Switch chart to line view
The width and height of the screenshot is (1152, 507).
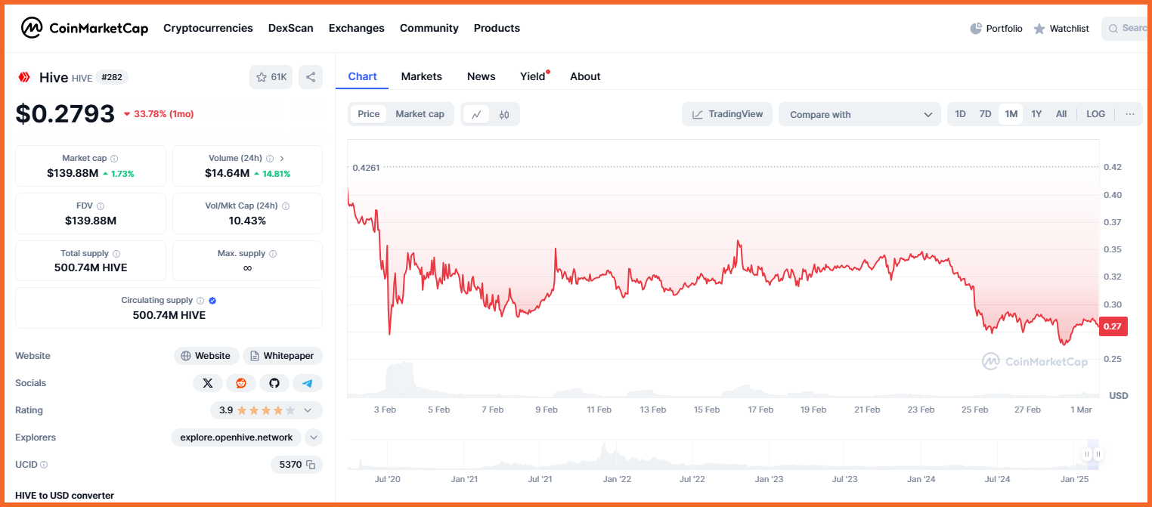[476, 115]
